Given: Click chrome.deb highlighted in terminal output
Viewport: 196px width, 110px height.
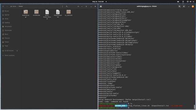Looking at the screenshot, I should click(x=121, y=106).
